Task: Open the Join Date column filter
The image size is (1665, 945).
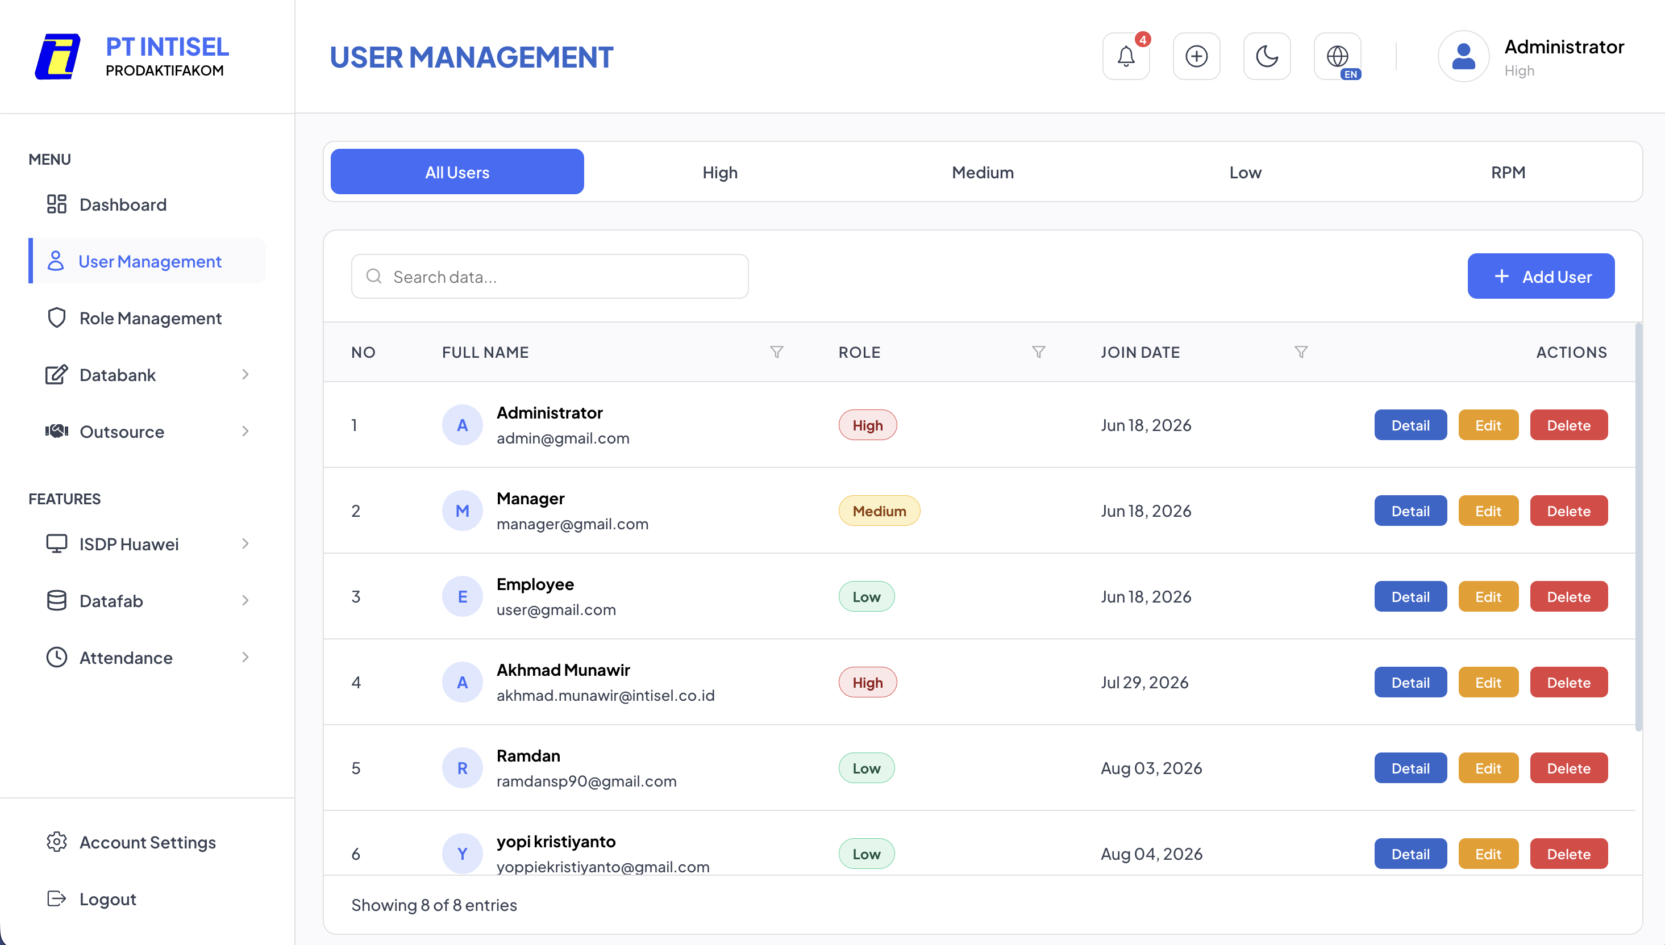Action: (1301, 352)
